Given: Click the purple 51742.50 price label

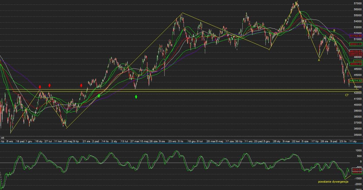Looking at the screenshot, I should (x=356, y=36).
